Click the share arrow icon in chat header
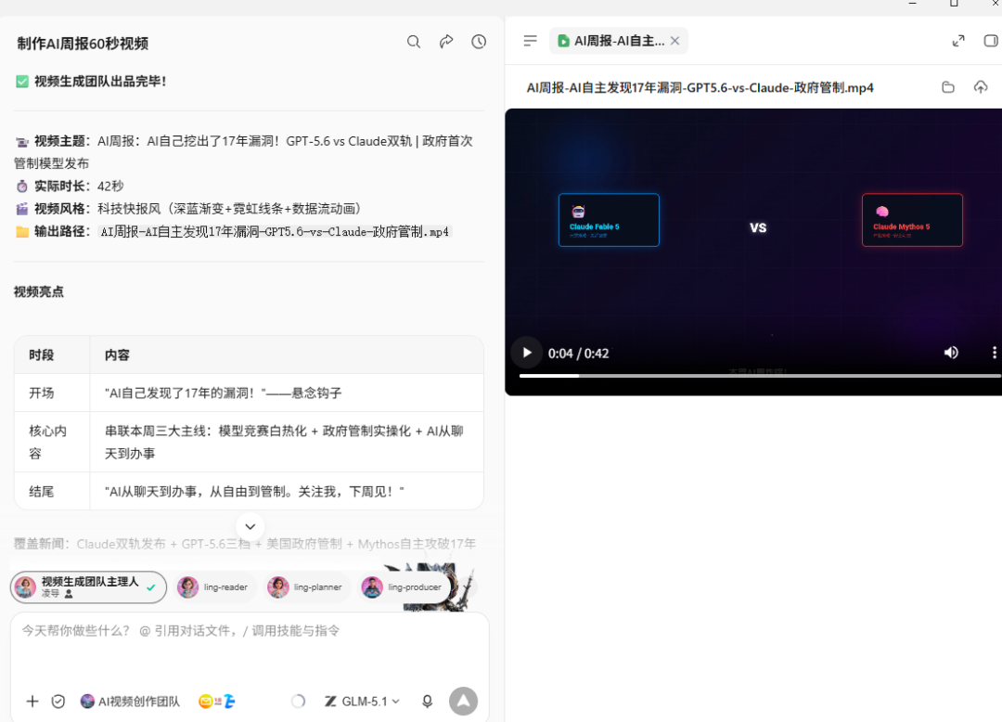 click(446, 42)
